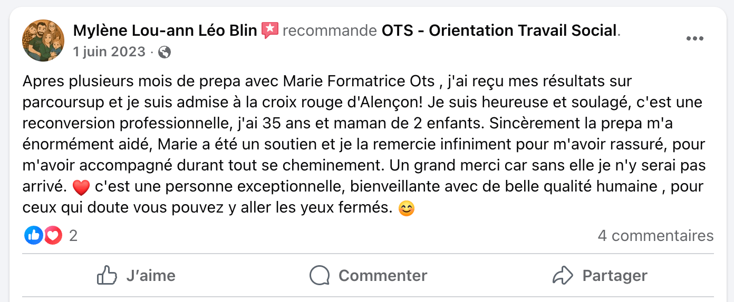Show the reactions count of 2
This screenshot has height=302, width=734.
pos(73,235)
